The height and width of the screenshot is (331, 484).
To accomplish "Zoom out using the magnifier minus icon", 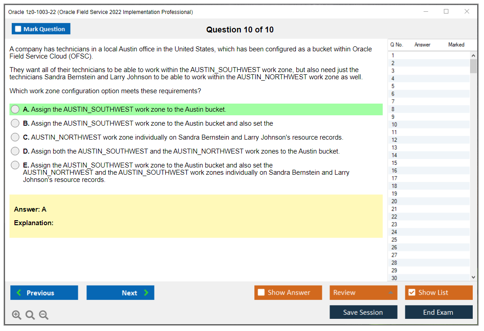I will pyautogui.click(x=44, y=315).
